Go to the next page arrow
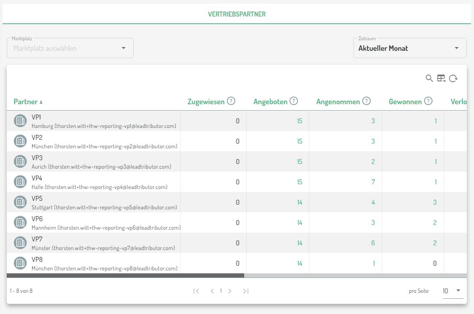This screenshot has width=474, height=314. tap(230, 291)
